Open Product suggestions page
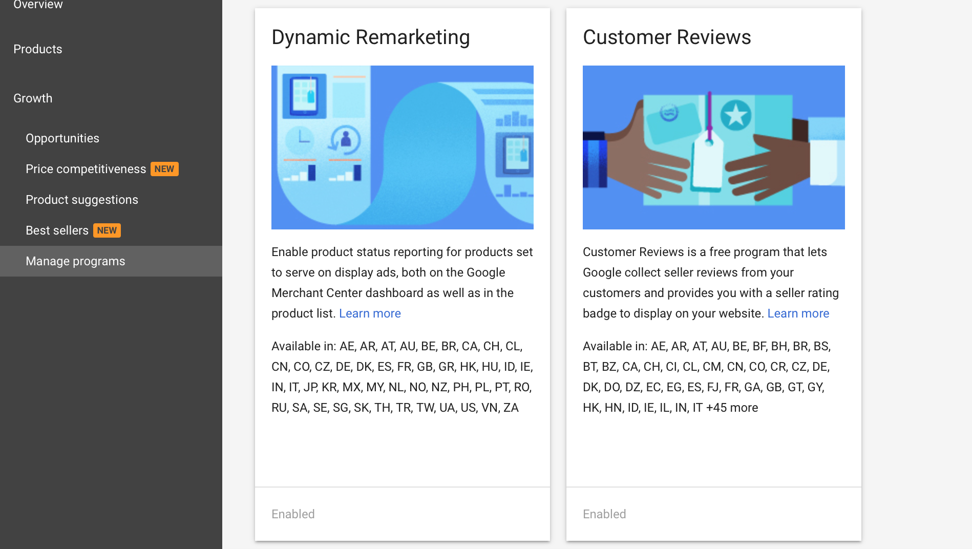Screen dimensions: 972x549 tap(82, 200)
